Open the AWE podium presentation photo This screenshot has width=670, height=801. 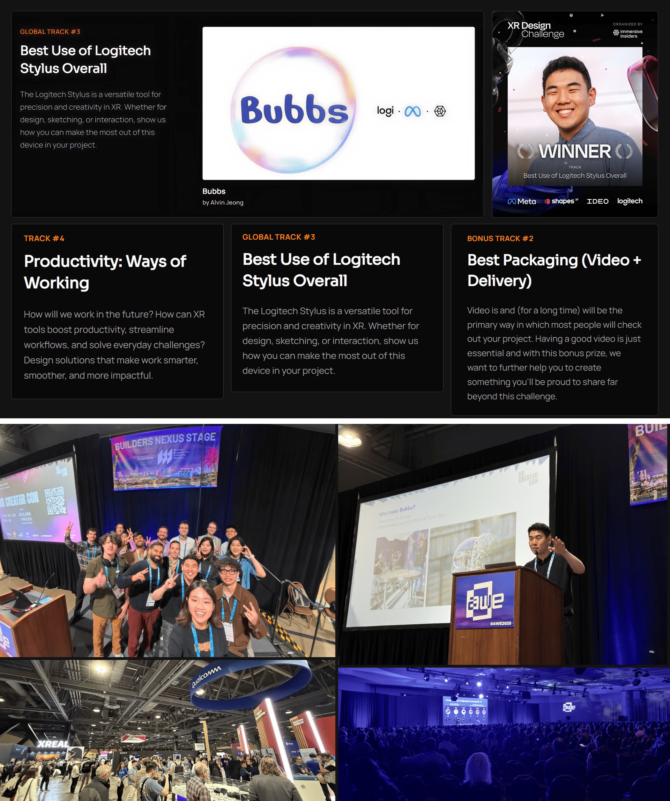(504, 544)
